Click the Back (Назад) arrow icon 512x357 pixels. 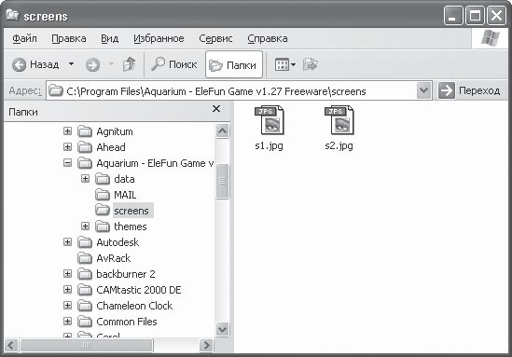pyautogui.click(x=19, y=64)
